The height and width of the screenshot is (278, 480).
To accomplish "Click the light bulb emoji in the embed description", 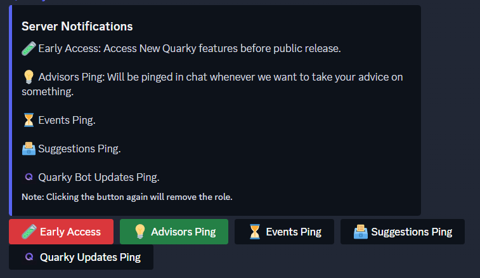I will 29,77.
